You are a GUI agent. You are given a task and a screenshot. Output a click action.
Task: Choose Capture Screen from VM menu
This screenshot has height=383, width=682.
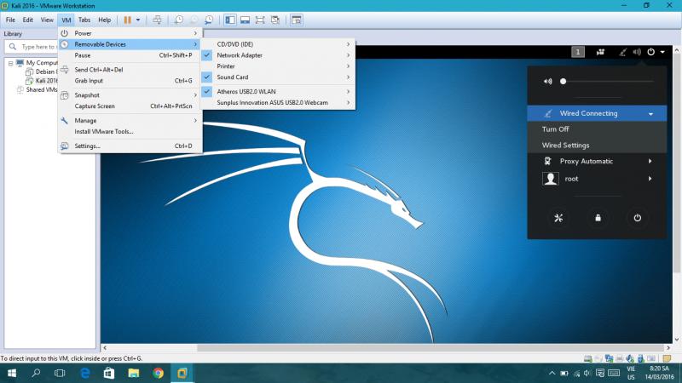click(130, 106)
